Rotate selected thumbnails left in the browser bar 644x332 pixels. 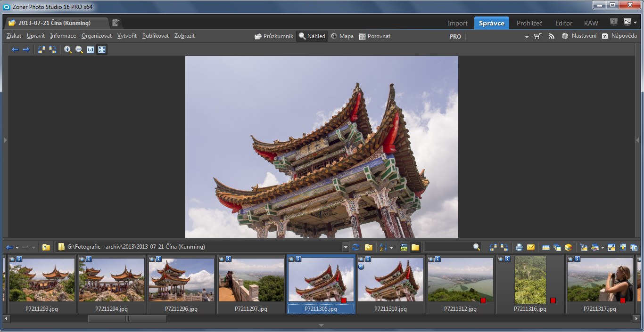[x=493, y=247]
